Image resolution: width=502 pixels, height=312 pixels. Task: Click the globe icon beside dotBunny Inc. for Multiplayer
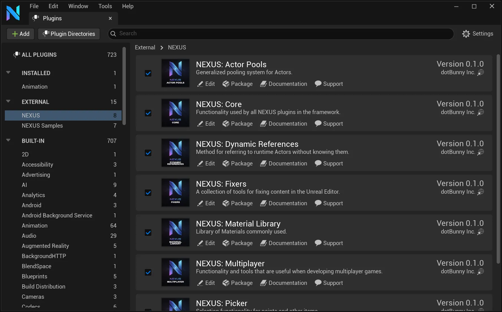pyautogui.click(x=480, y=271)
